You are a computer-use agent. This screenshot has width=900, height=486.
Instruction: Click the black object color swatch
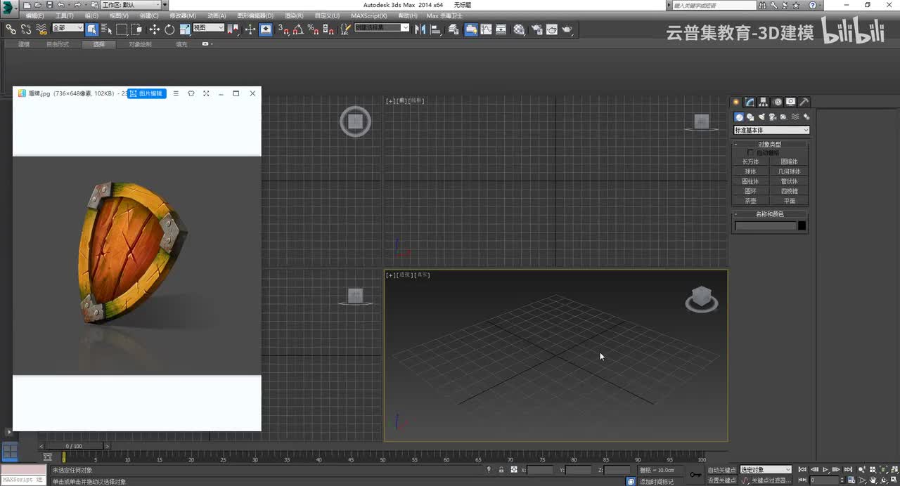(x=802, y=225)
